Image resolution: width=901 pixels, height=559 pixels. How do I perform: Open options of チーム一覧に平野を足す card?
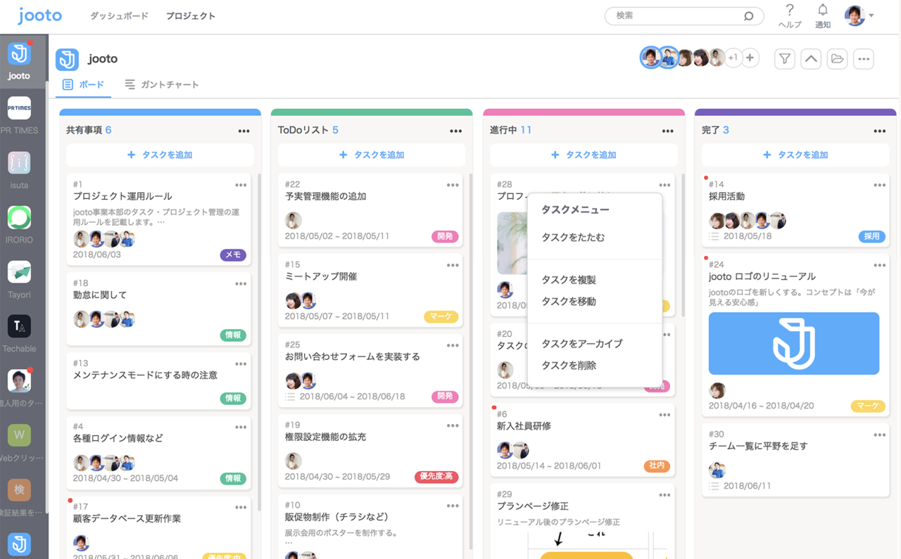coord(880,435)
